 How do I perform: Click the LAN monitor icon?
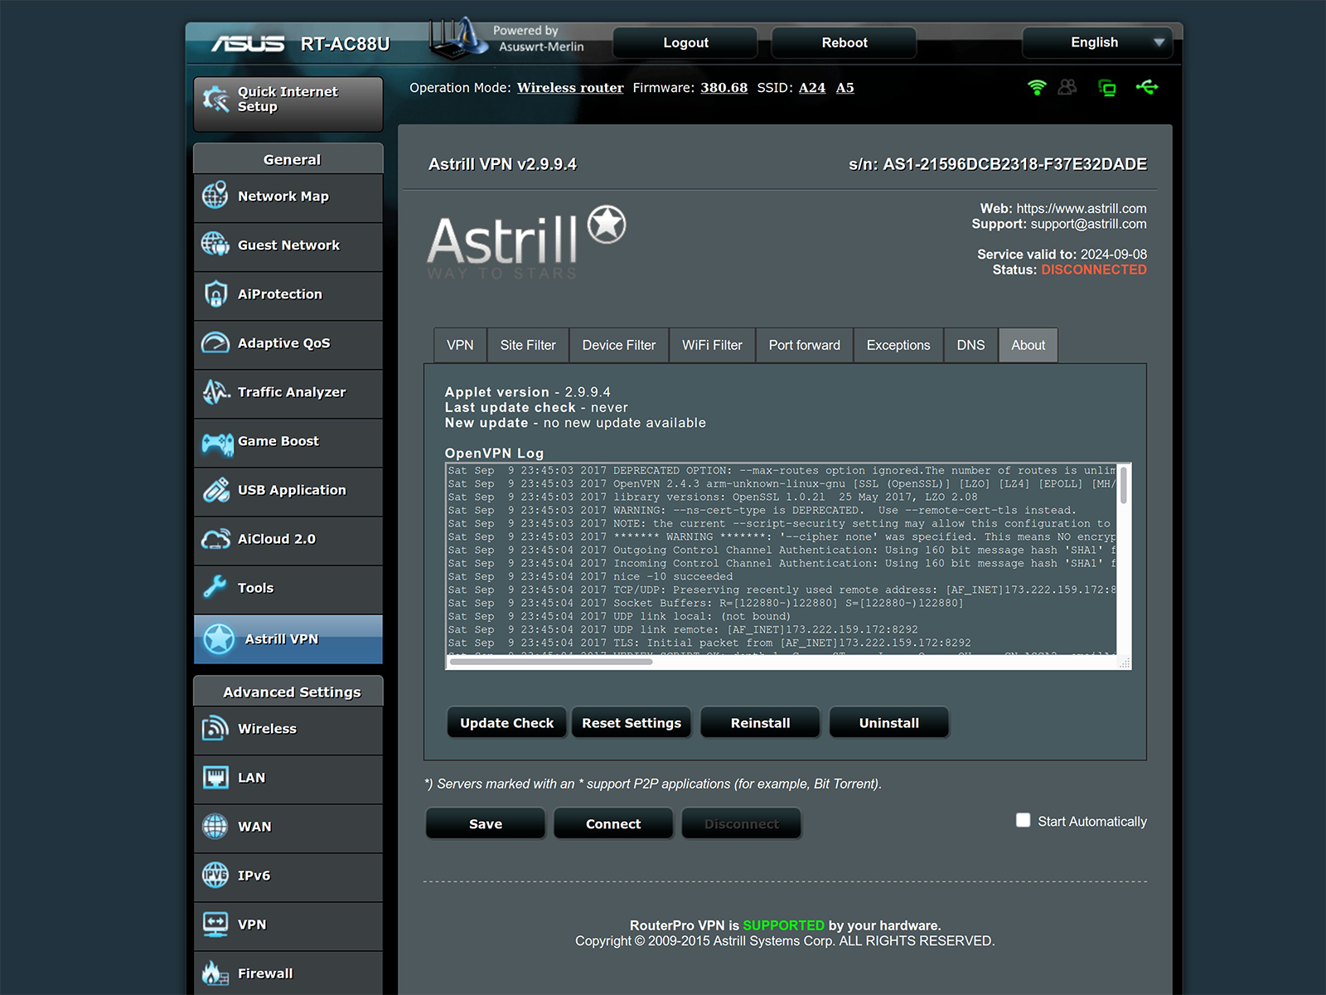click(x=215, y=777)
